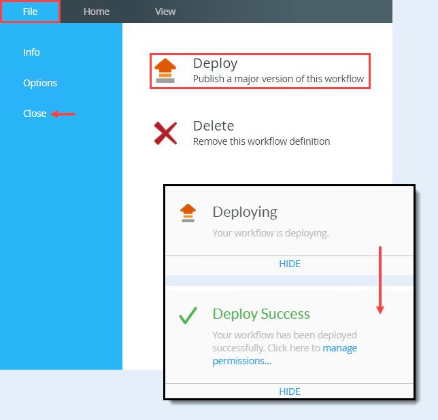Image resolution: width=438 pixels, height=420 pixels.
Task: Click the red X Delete icon
Action: pyautogui.click(x=165, y=133)
